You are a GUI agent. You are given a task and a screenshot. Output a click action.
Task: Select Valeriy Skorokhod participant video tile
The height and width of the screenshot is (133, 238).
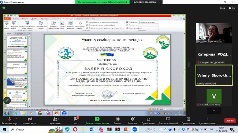click(214, 75)
